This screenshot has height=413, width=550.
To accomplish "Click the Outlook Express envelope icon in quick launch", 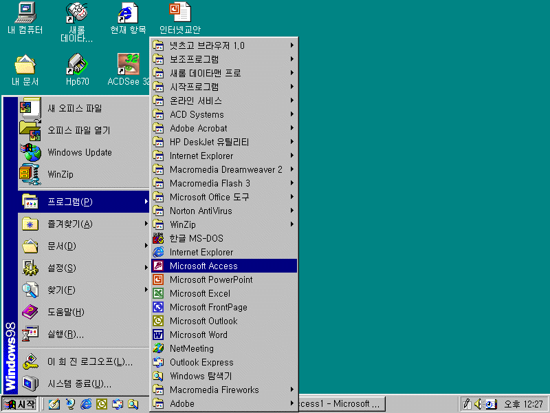I will tap(118, 404).
